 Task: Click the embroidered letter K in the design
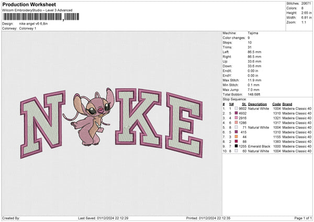138,118
